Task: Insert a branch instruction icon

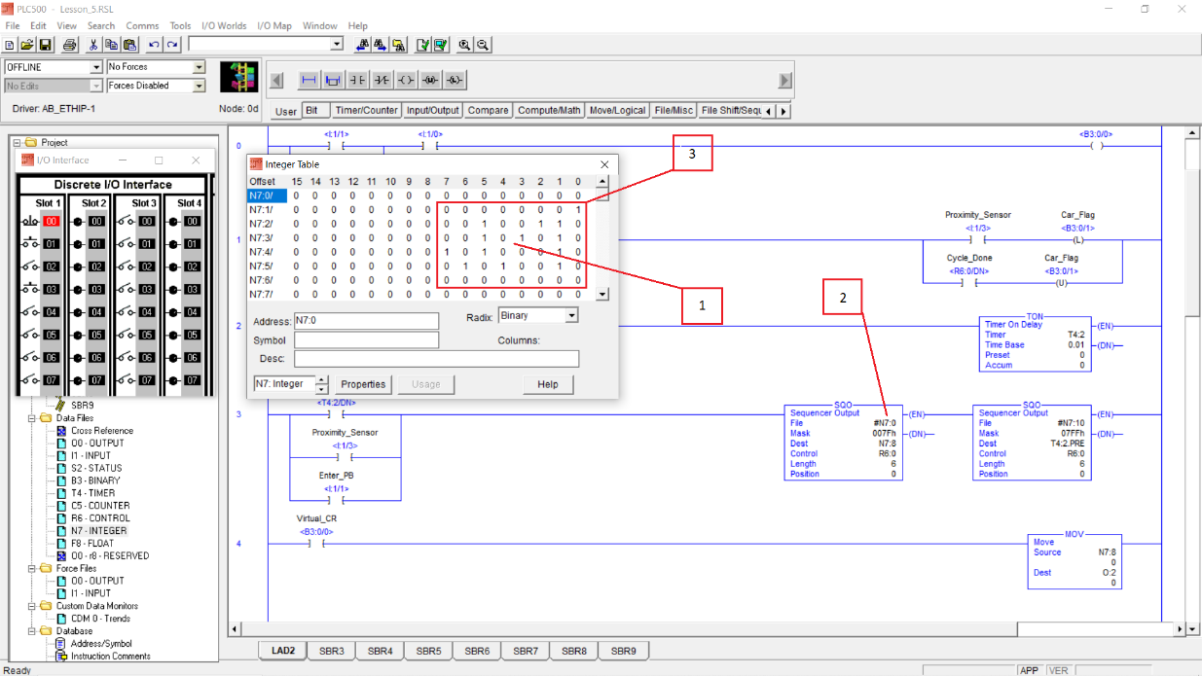Action: tap(334, 81)
